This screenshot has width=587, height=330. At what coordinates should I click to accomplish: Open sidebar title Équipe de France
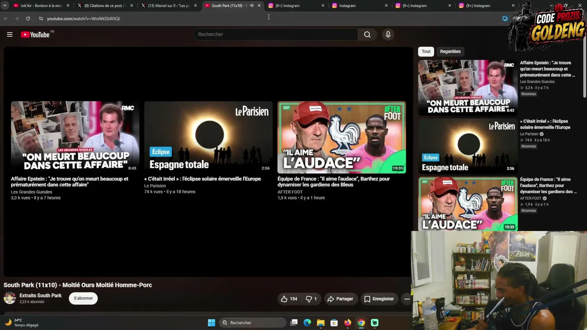(548, 186)
